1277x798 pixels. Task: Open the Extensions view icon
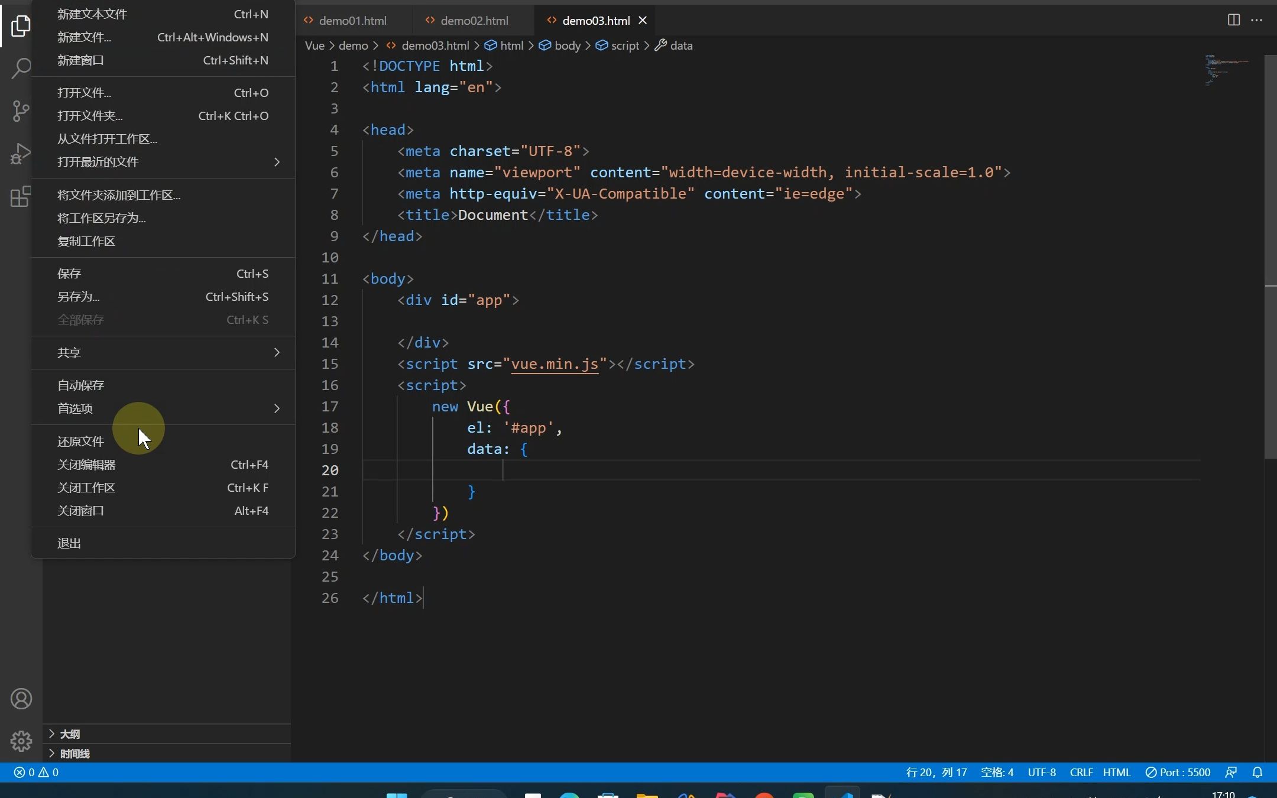click(21, 196)
